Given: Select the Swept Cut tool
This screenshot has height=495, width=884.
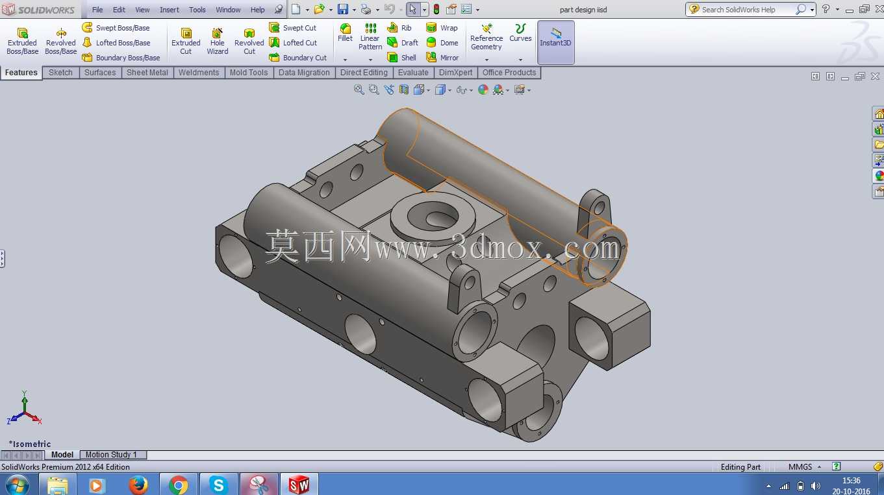Looking at the screenshot, I should 293,28.
